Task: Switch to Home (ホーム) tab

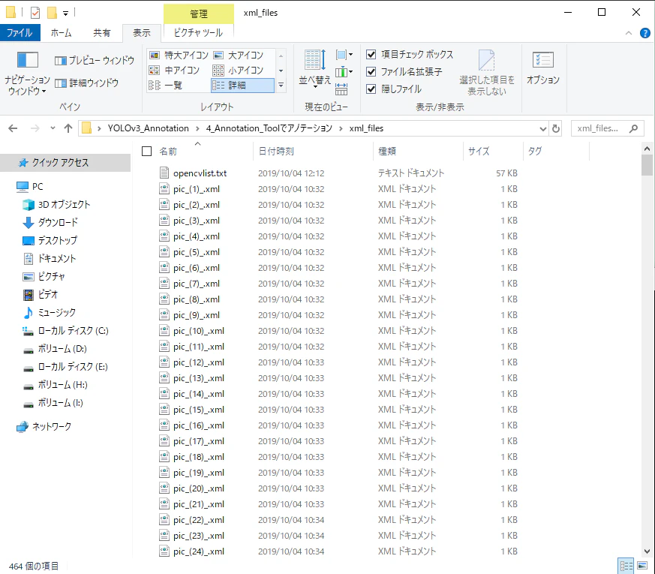Action: pyautogui.click(x=61, y=32)
